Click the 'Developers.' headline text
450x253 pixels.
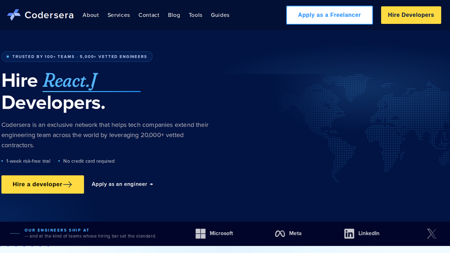[x=53, y=103]
